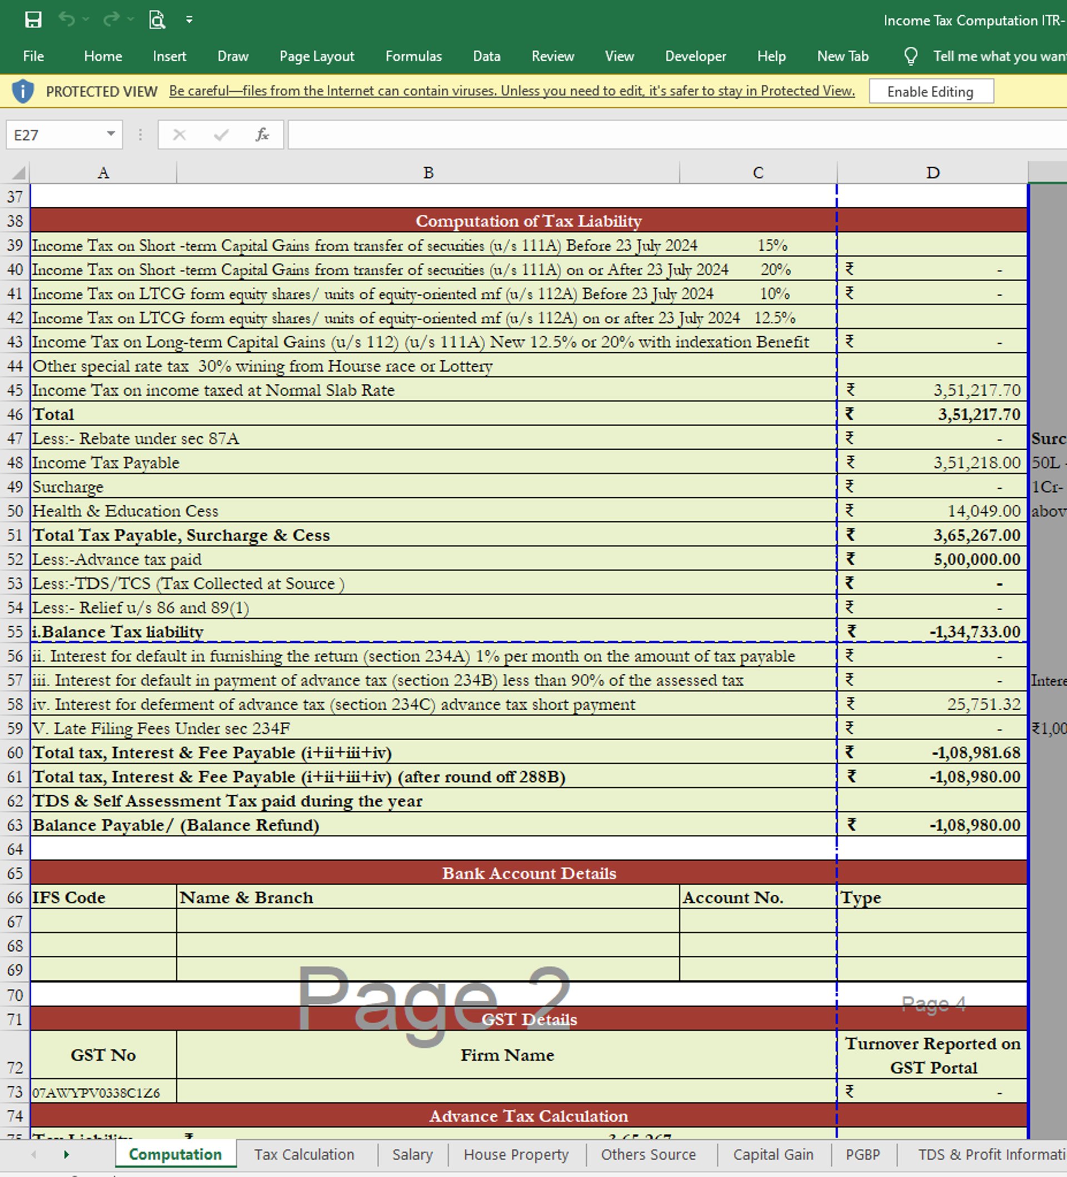Click the Redo arrow icon
Image resolution: width=1067 pixels, height=1177 pixels.
tap(111, 20)
